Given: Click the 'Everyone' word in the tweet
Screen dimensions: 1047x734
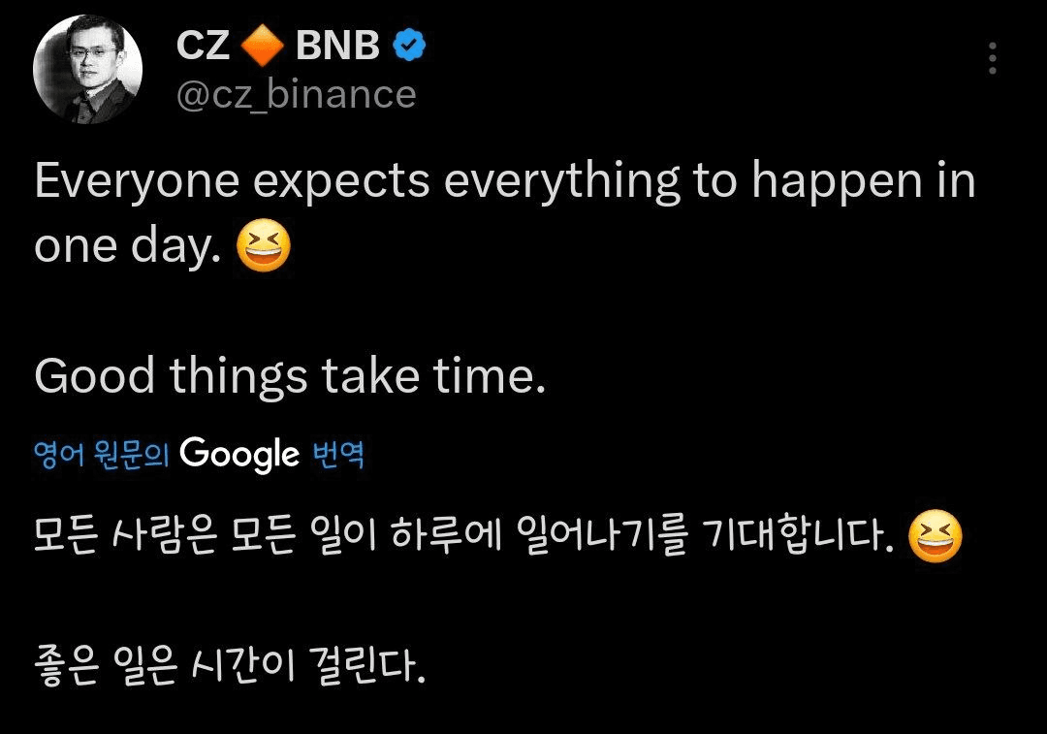Looking at the screenshot, I should point(137,183).
